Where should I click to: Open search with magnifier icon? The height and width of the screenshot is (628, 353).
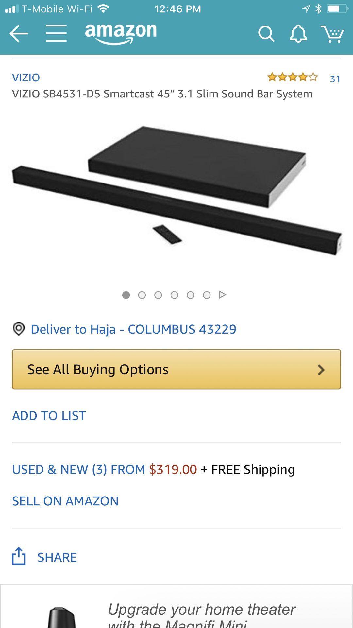click(x=266, y=34)
